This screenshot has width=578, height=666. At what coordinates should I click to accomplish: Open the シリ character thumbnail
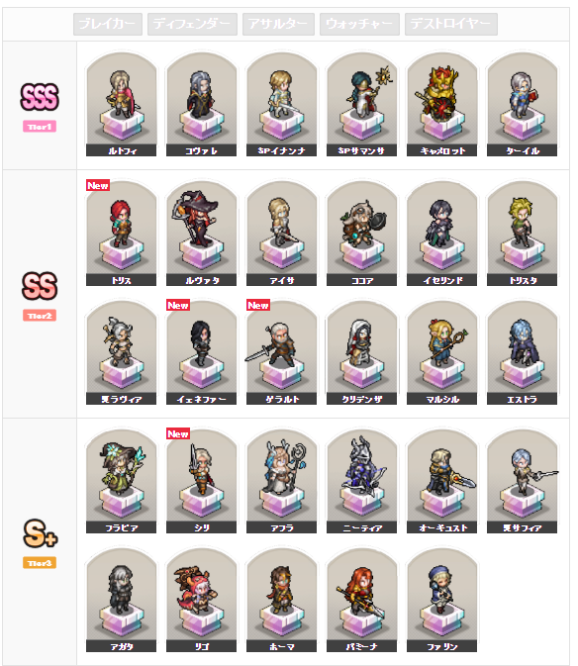201,481
